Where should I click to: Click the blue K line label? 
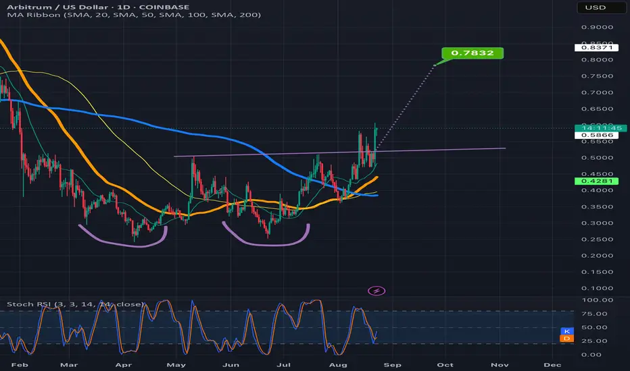point(567,331)
